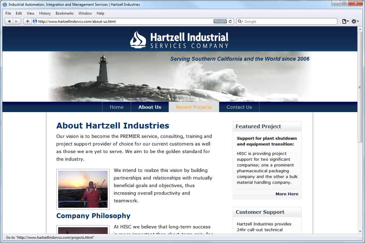
Task: Open the Window menu
Action: [x=85, y=13]
